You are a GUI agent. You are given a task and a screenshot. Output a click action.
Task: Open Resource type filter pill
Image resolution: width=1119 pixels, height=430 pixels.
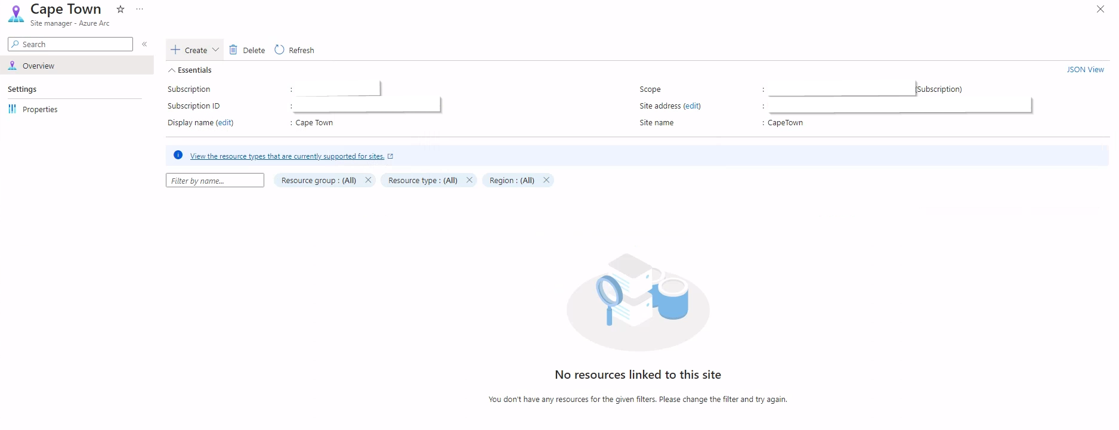423,181
